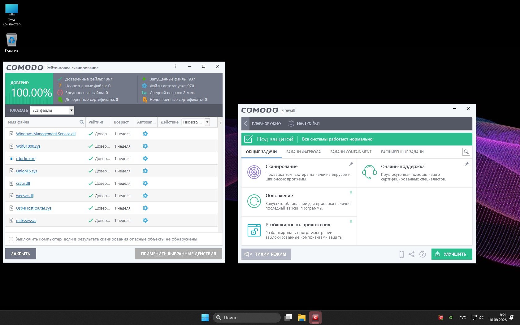Click the Онлайн-поддержка headset icon
This screenshot has width=520, height=325.
370,172
